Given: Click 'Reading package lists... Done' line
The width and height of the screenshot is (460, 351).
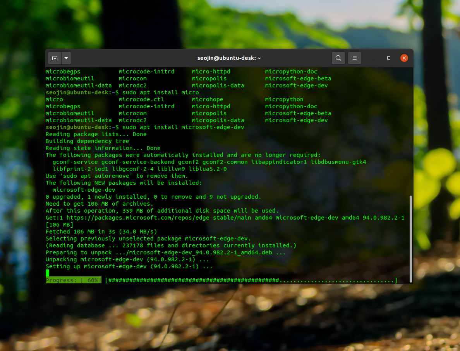Looking at the screenshot, I should point(96,134).
